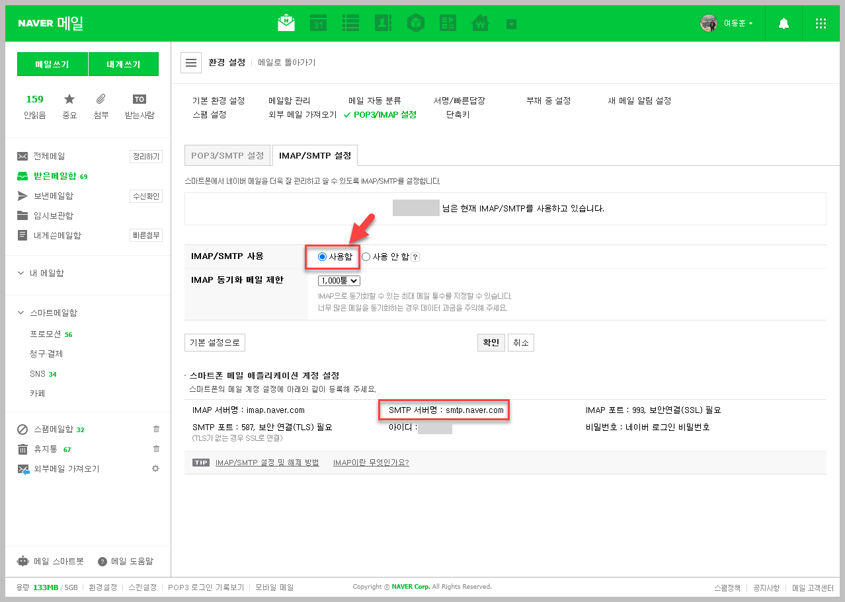Image resolution: width=845 pixels, height=602 pixels.
Task: Open the notification bell icon
Action: tap(784, 24)
